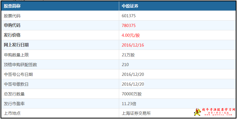Select the 股票代码 label
This screenshot has height=119, width=237.
[x=12, y=16]
